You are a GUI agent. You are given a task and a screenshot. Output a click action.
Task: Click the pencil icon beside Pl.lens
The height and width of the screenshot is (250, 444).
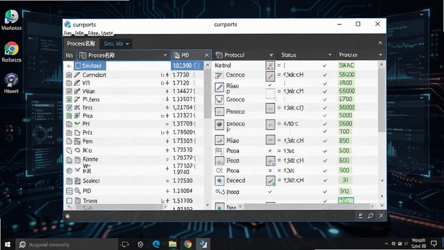coord(77,99)
